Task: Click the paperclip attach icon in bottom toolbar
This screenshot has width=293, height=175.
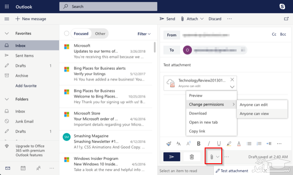Action: (211, 157)
